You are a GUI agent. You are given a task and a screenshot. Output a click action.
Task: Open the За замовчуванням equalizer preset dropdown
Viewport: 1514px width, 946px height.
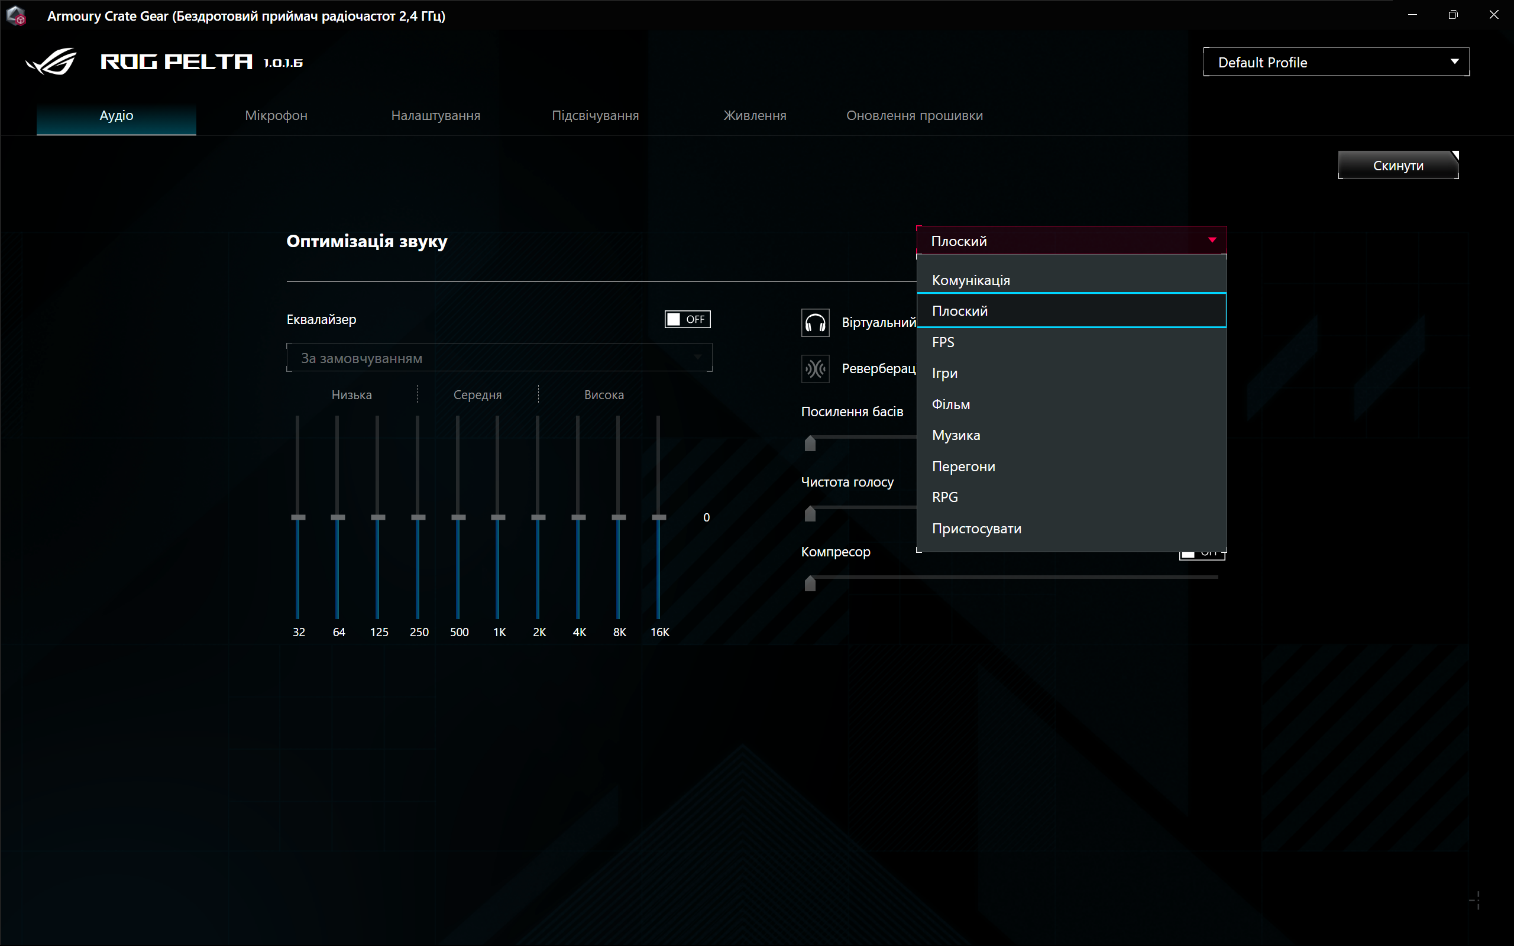pyautogui.click(x=499, y=358)
